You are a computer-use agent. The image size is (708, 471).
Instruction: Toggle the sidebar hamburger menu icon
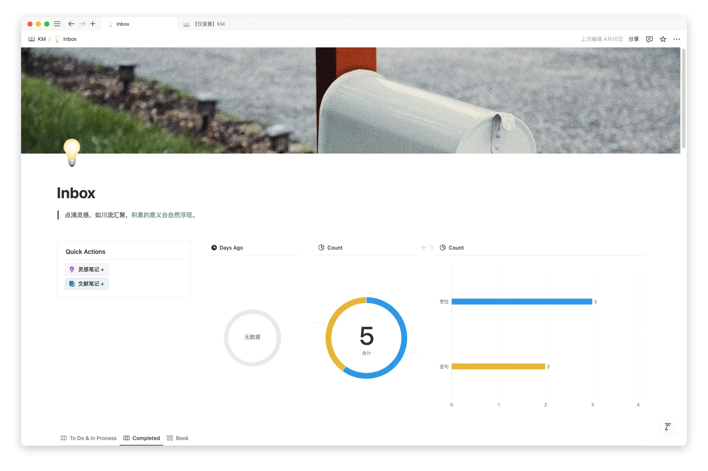click(57, 24)
